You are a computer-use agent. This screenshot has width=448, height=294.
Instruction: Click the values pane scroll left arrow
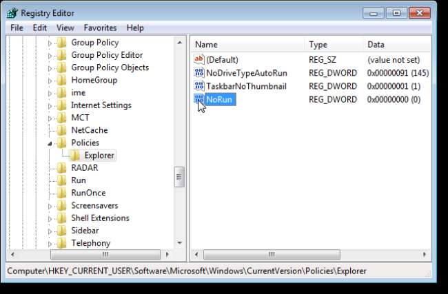[x=196, y=254]
